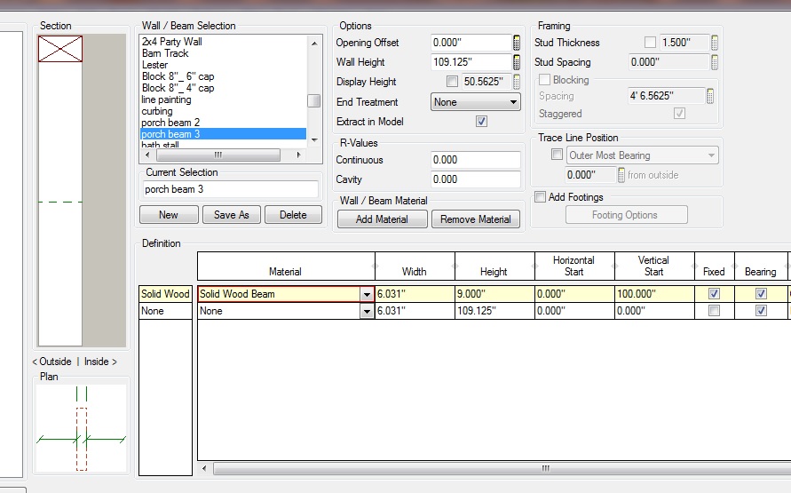Click calculator icon next to Opening Offset
791x493 pixels.
tap(517, 43)
